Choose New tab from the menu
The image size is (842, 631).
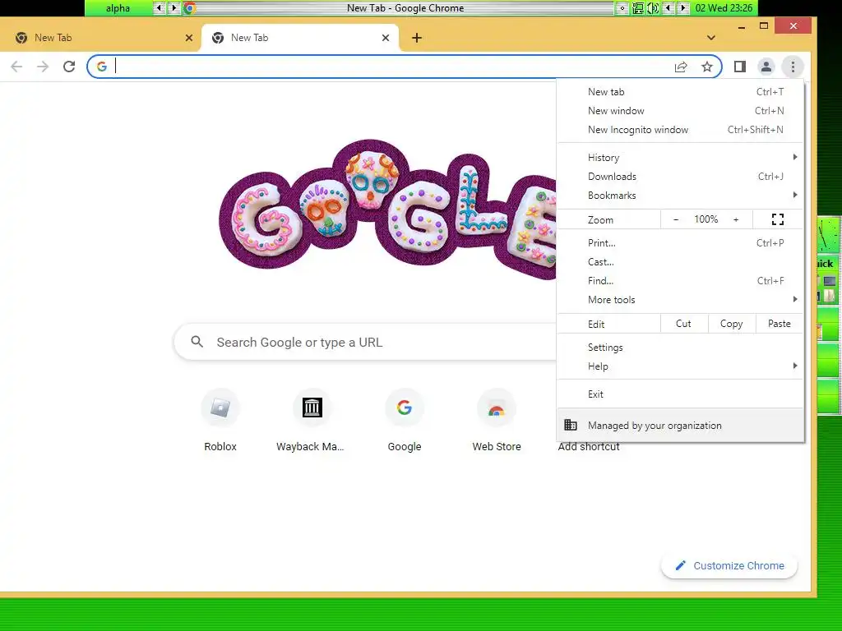pyautogui.click(x=680, y=92)
